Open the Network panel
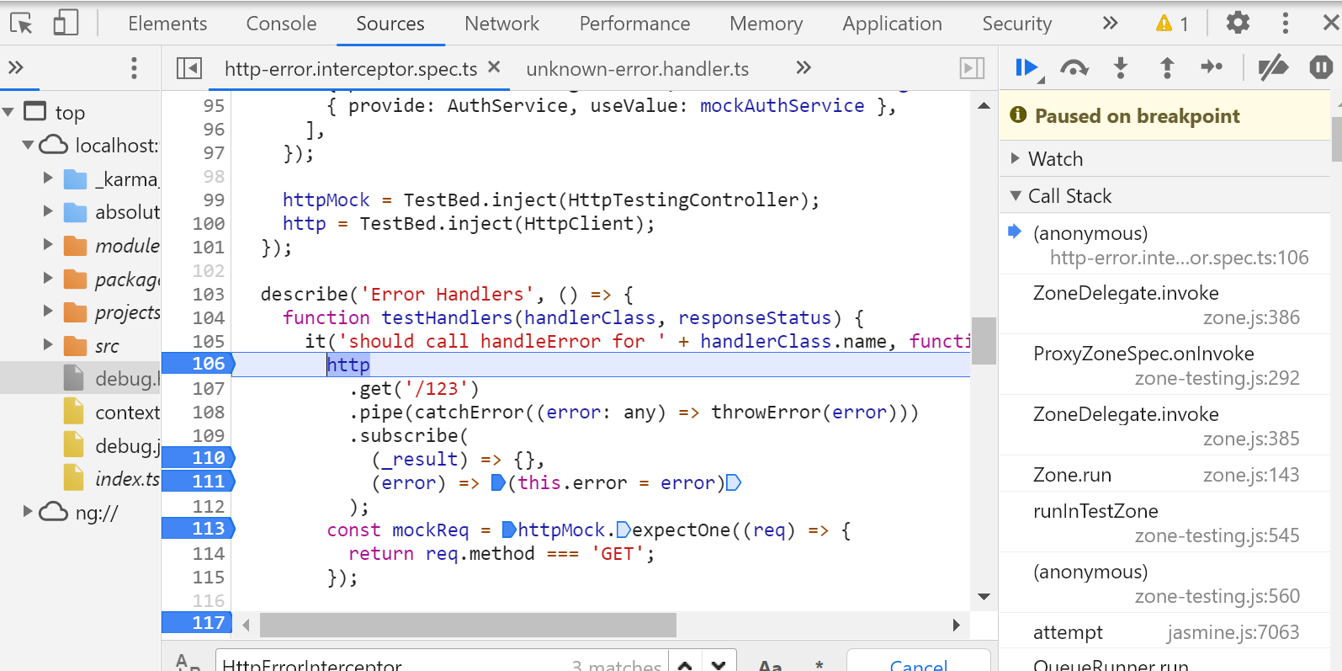1342x671 pixels. pyautogui.click(x=501, y=24)
